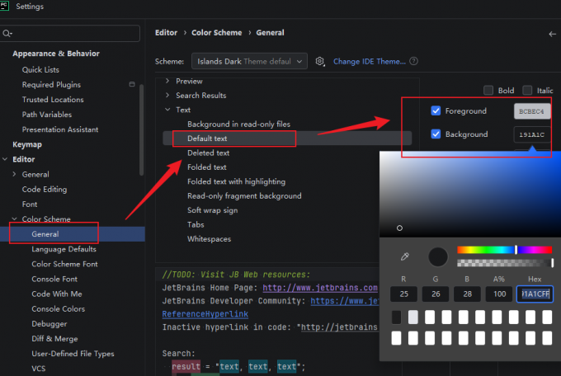Screen dimensions: 561x376
Task: Collapse the Text tree node
Action: pyautogui.click(x=167, y=110)
